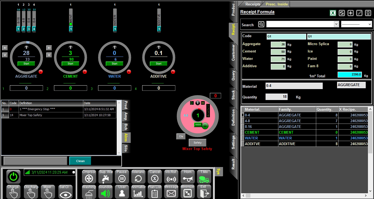
Task: Click the green system power icon
Action: coord(13,177)
